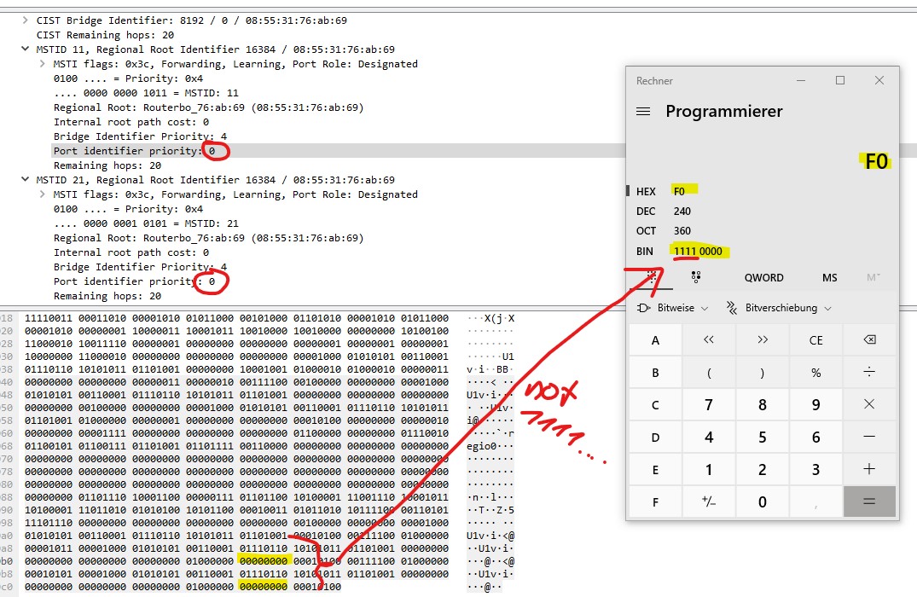Image resolution: width=917 pixels, height=597 pixels.
Task: Expand CIST Bridge Identifier tree row
Action: [x=25, y=20]
